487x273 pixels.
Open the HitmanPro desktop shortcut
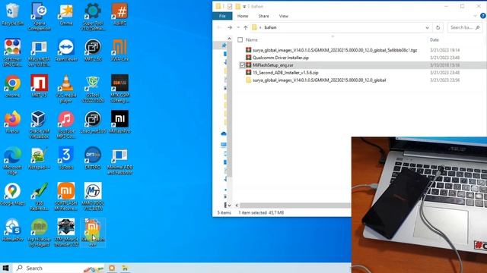pos(12,230)
